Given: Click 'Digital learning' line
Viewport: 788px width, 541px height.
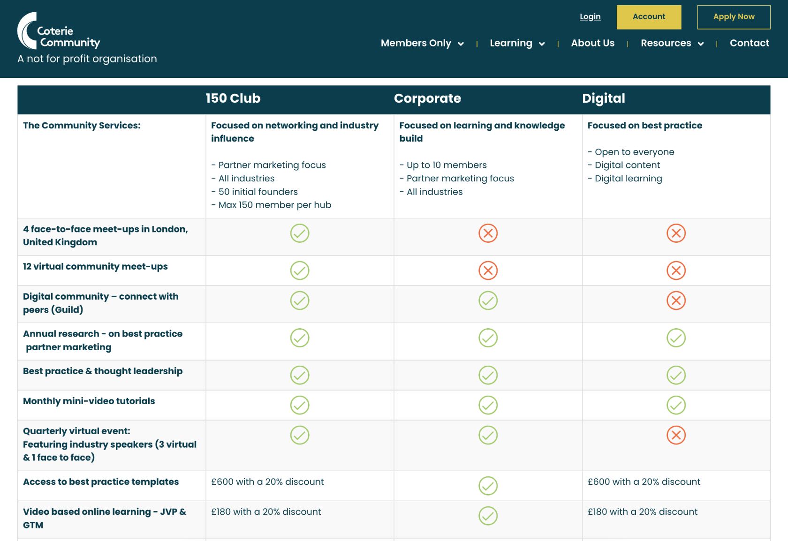Looking at the screenshot, I should click(x=625, y=179).
